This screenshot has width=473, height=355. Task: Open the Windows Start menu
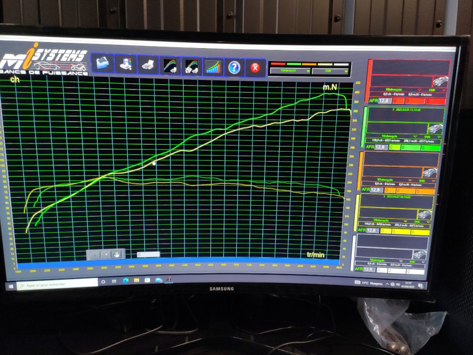(x=11, y=286)
